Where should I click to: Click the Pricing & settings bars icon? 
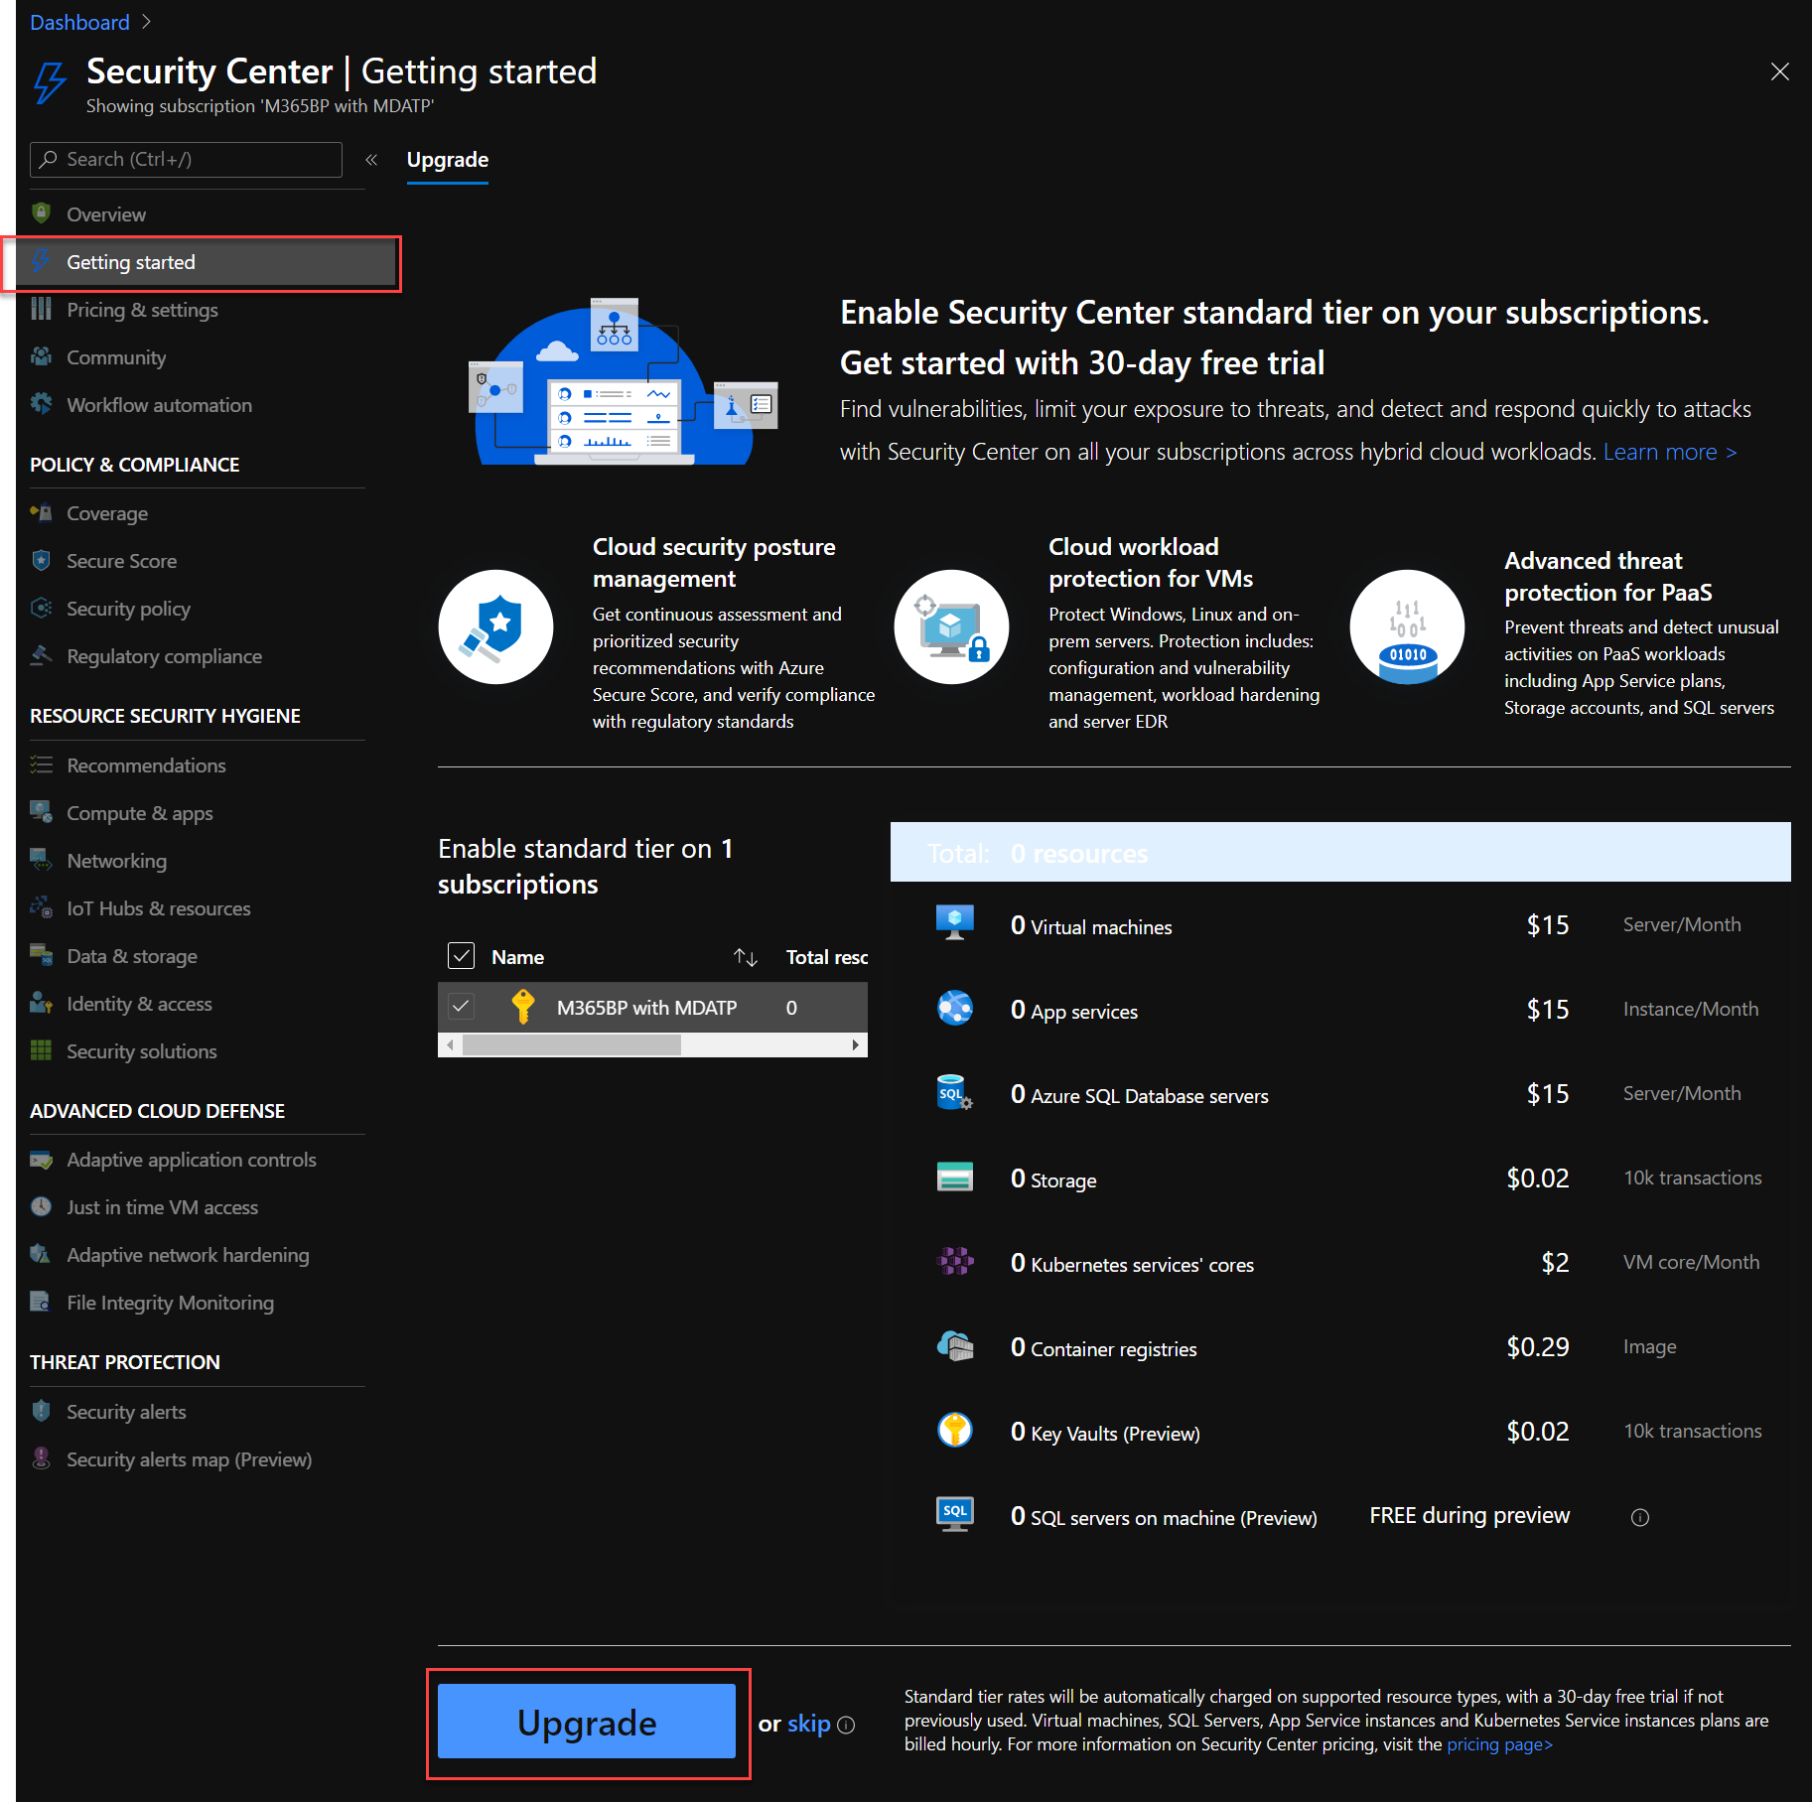(41, 309)
